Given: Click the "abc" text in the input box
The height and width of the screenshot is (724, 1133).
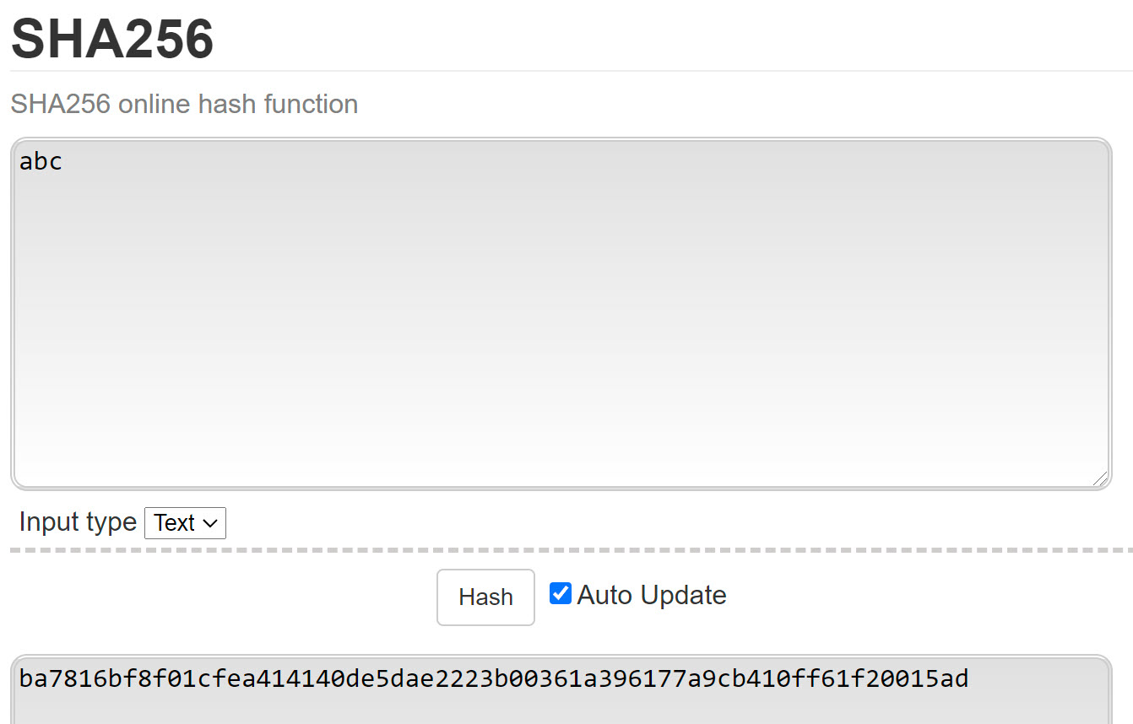Looking at the screenshot, I should coord(41,161).
